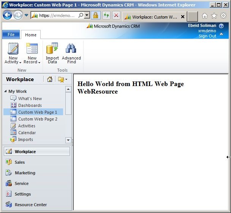Click inside the https://xrmdemo address field

57,15
